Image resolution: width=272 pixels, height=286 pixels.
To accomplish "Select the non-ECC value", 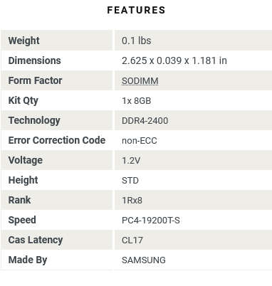I will tap(140, 141).
